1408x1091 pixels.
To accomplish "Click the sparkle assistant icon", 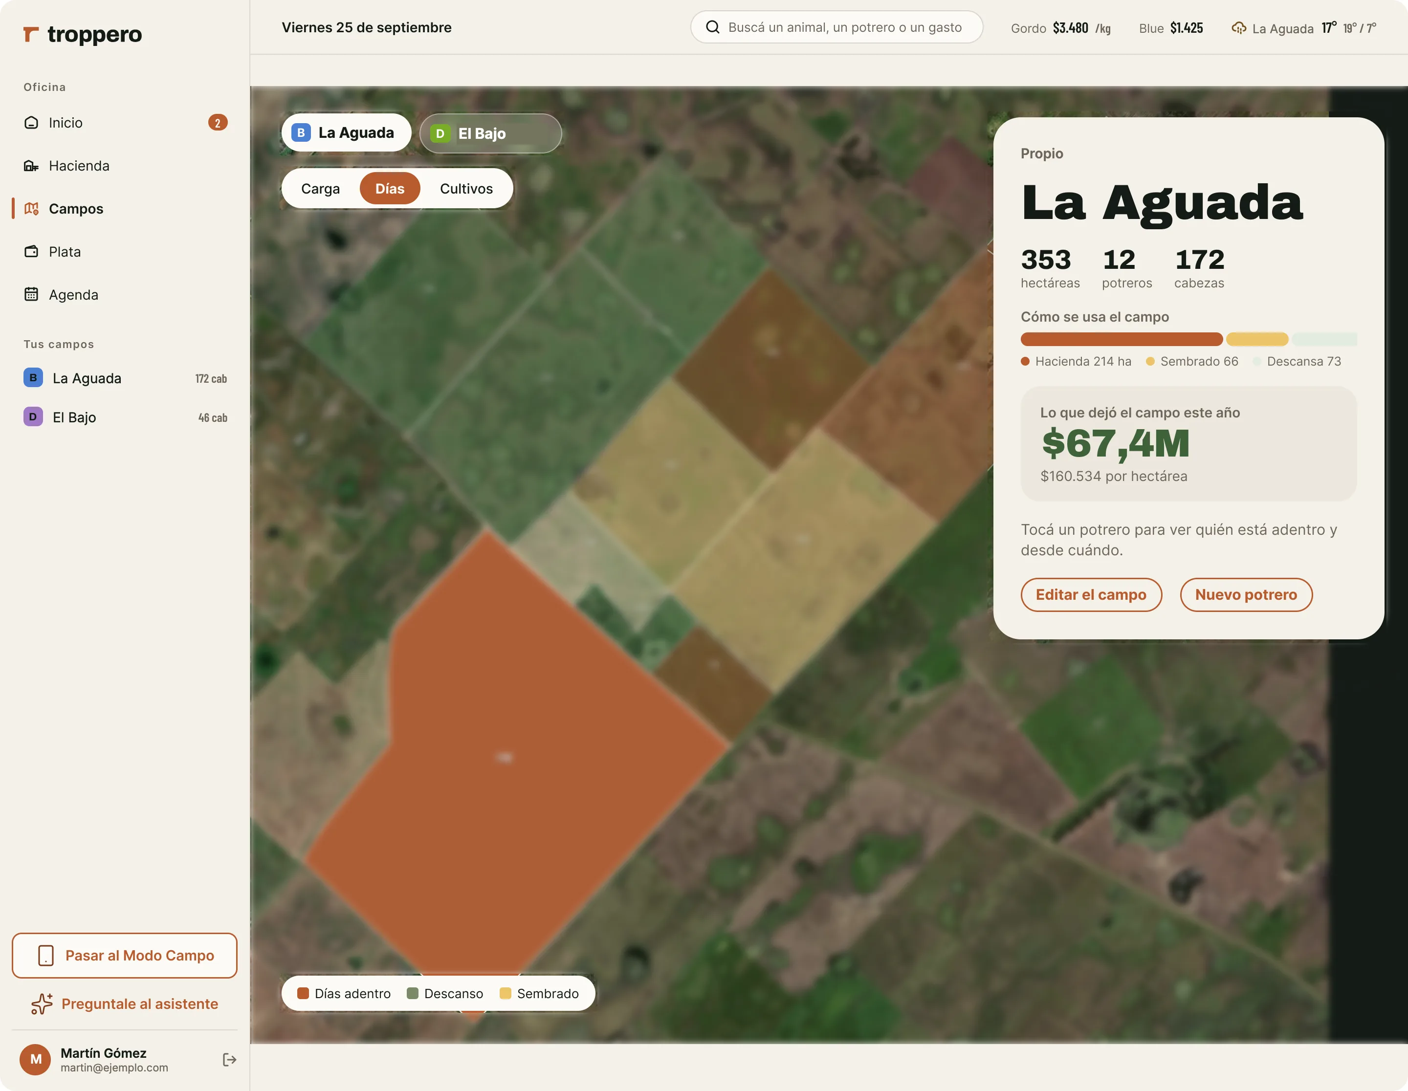I will pyautogui.click(x=43, y=1004).
